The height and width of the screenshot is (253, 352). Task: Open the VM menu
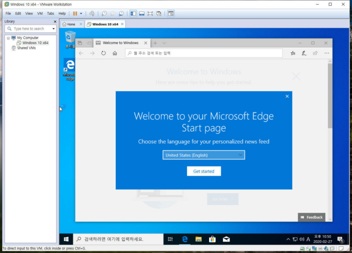point(40,14)
